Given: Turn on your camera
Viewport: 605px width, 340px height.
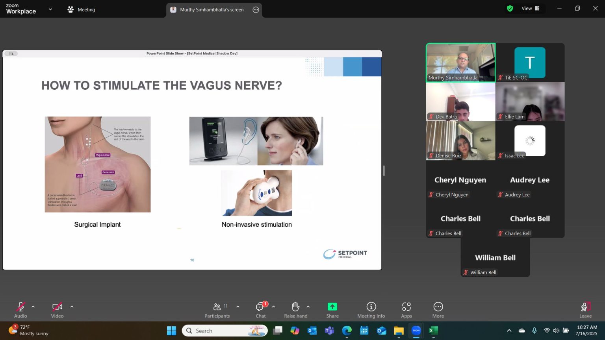Looking at the screenshot, I should tap(57, 310).
